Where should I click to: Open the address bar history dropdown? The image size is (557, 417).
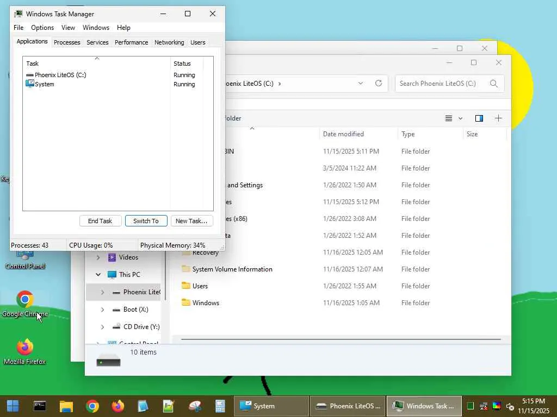(361, 83)
